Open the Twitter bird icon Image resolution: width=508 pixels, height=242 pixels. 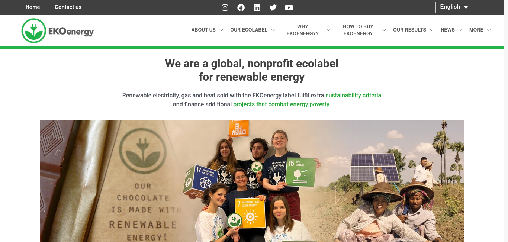click(x=273, y=7)
